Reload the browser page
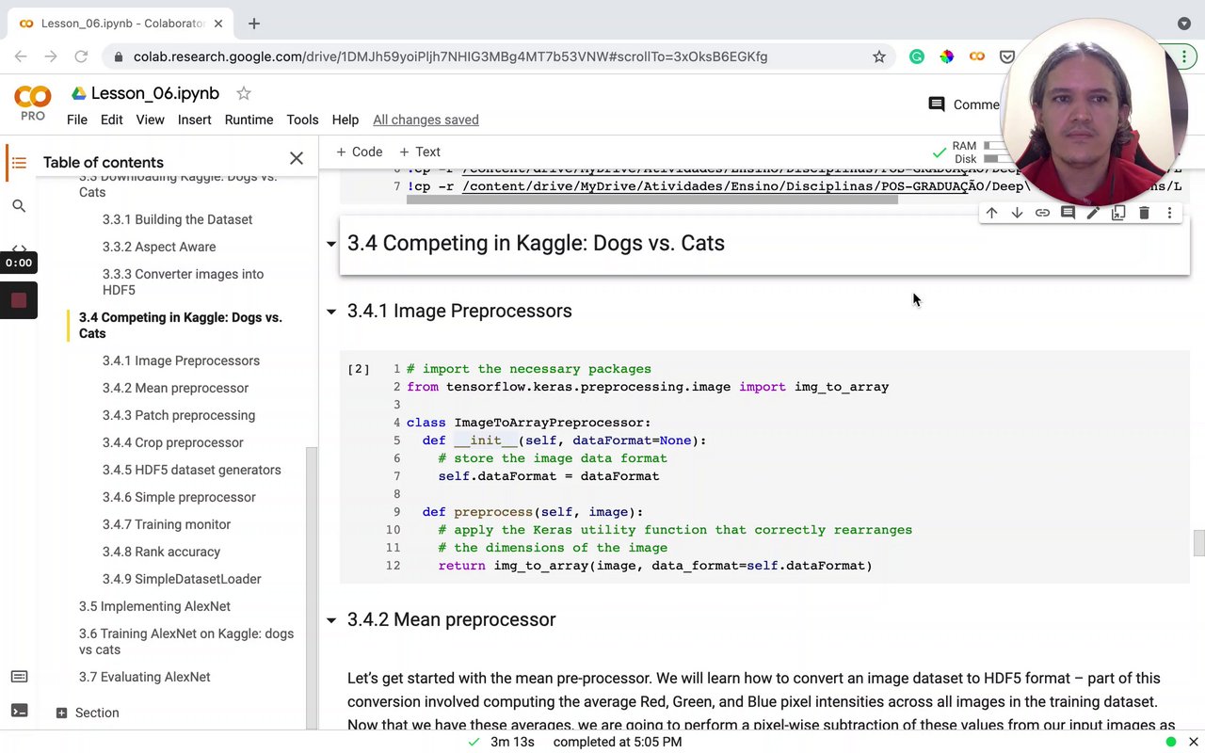Screen dimensions: 1205x753 pyautogui.click(x=81, y=56)
